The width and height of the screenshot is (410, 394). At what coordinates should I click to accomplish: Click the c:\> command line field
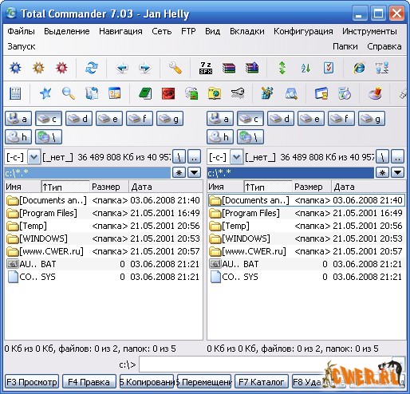(266, 364)
